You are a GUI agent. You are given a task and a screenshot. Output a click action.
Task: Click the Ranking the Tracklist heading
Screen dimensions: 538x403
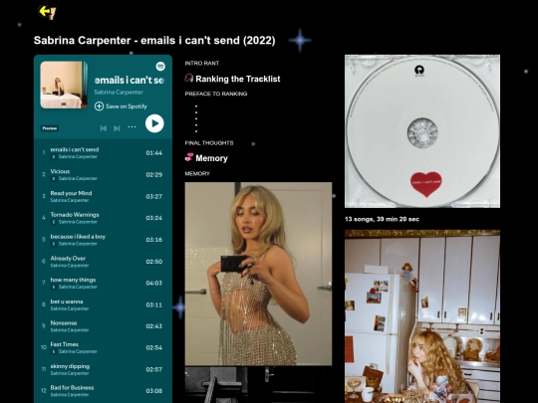tap(238, 80)
